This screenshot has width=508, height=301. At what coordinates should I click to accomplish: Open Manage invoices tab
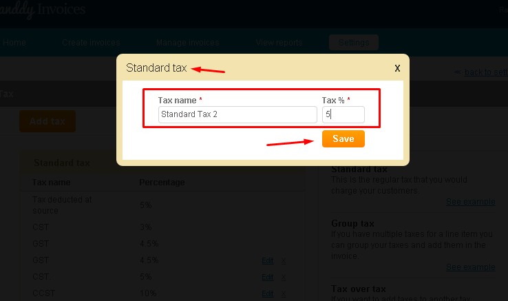click(188, 43)
